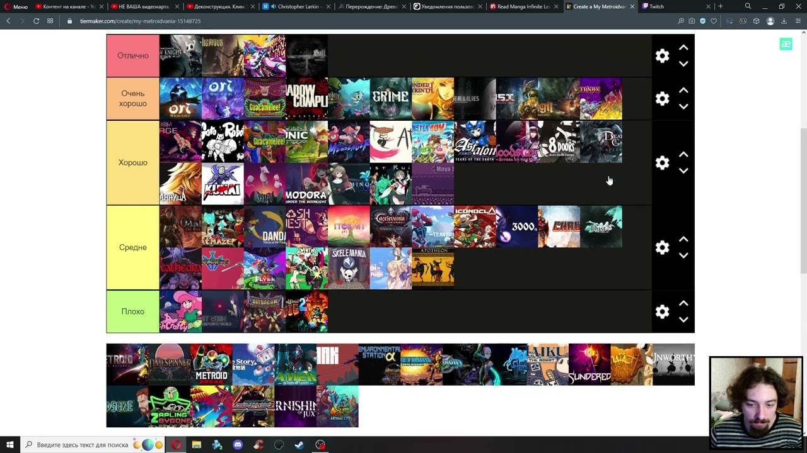Open settings gear for the Очень хорошо tier
807x453 pixels.
662,99
